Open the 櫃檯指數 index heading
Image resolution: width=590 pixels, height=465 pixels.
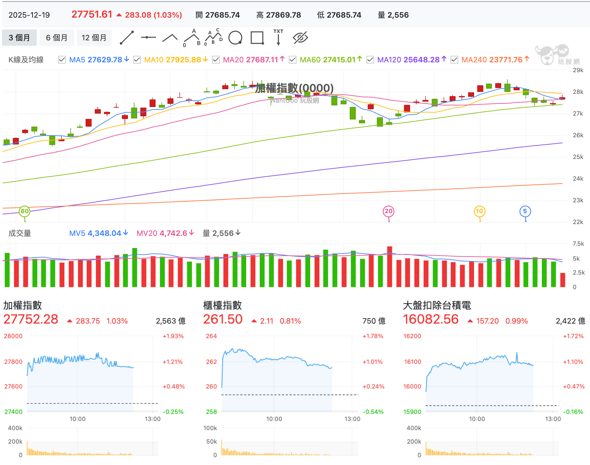pos(222,305)
